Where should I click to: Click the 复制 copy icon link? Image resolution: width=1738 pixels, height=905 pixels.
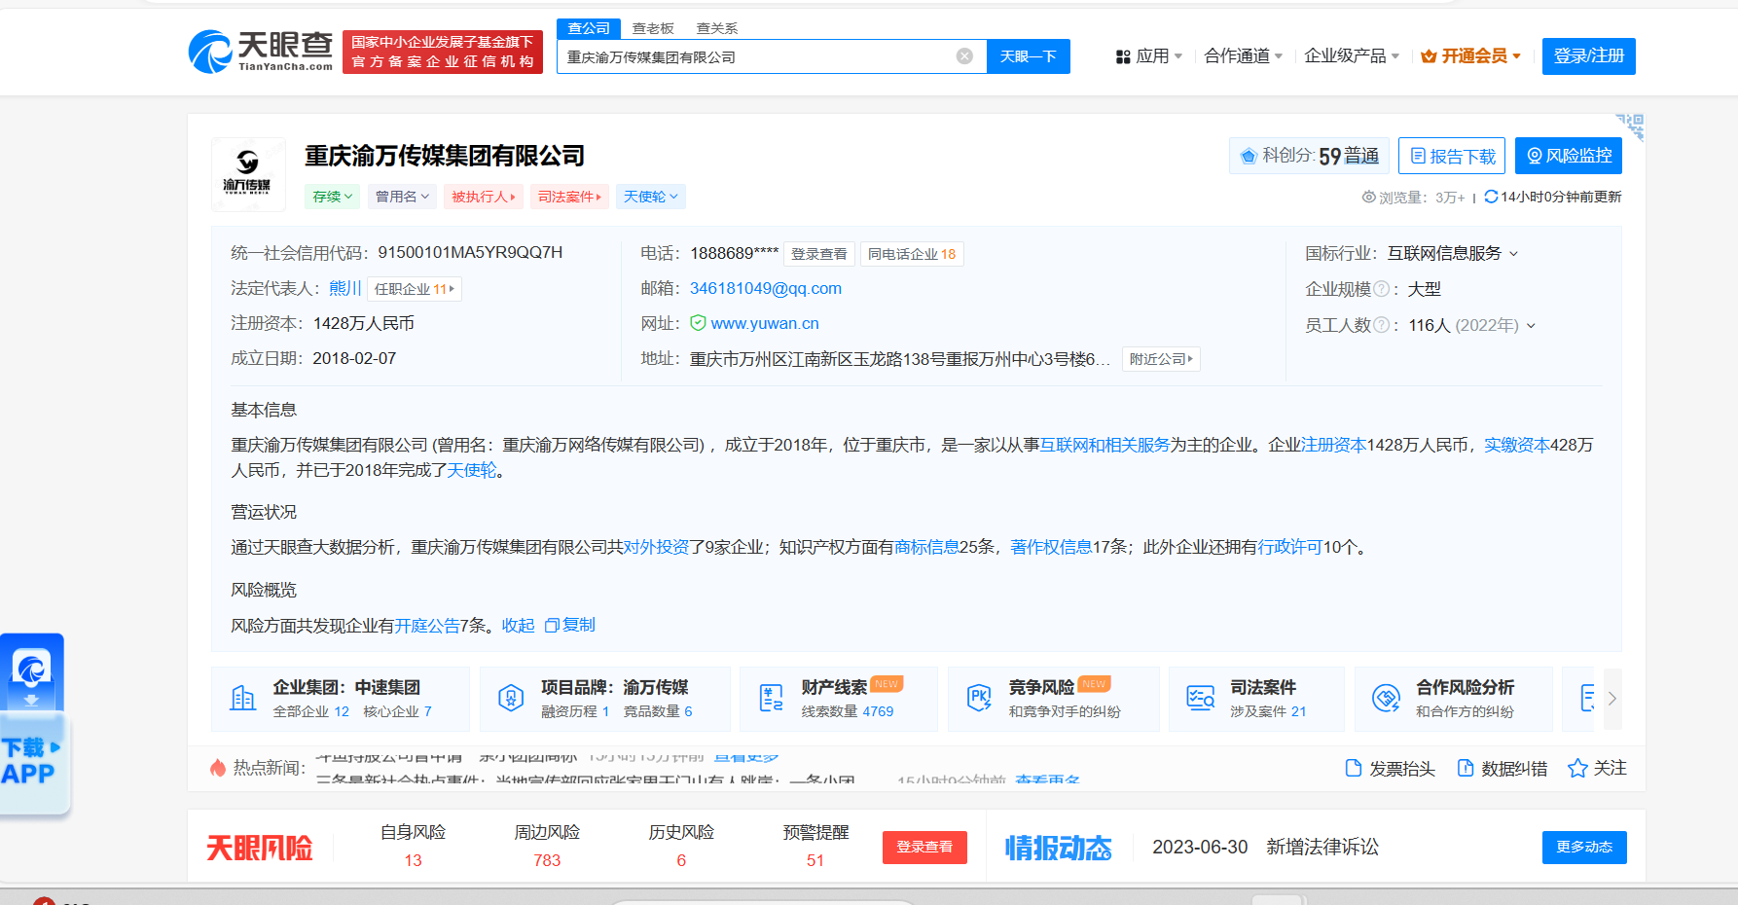click(x=570, y=625)
